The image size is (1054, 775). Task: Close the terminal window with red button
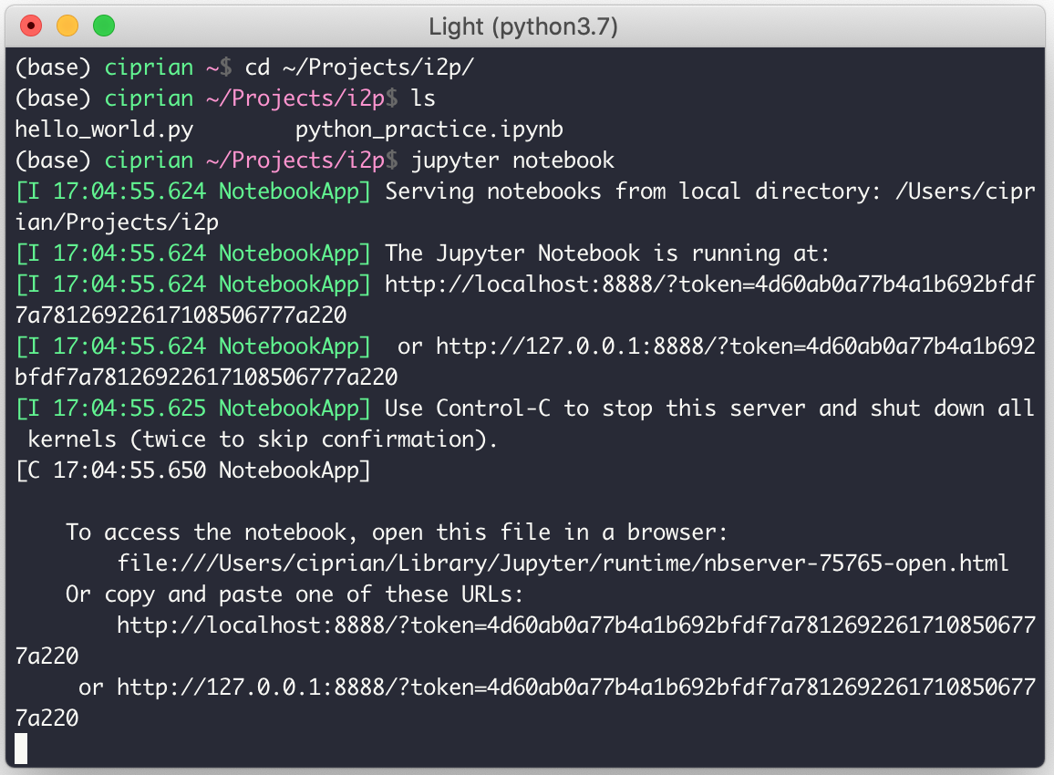(x=31, y=26)
